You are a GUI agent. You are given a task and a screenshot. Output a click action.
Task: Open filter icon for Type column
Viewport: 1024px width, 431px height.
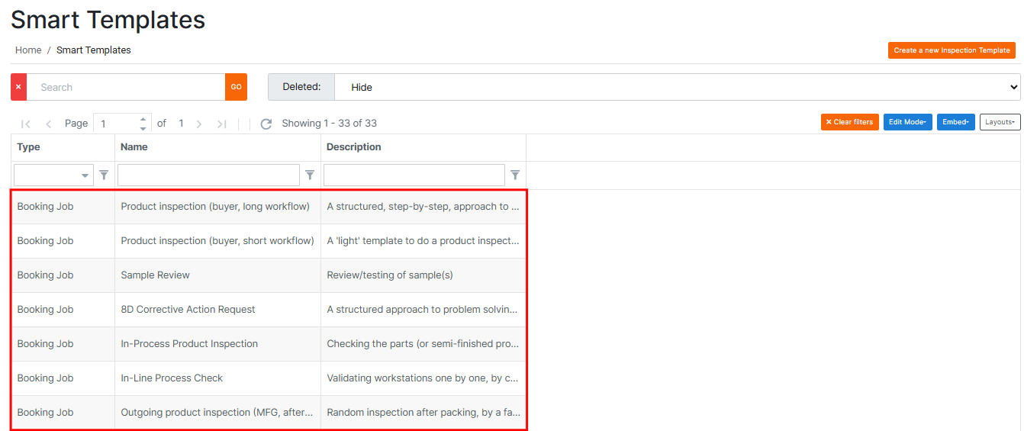pyautogui.click(x=104, y=175)
